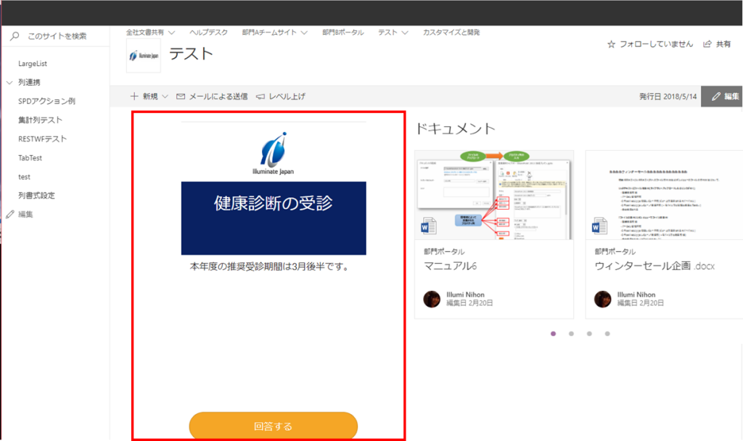
Task: Click Illumi Nihon avatar on マニュアル6 card
Action: [x=432, y=300]
